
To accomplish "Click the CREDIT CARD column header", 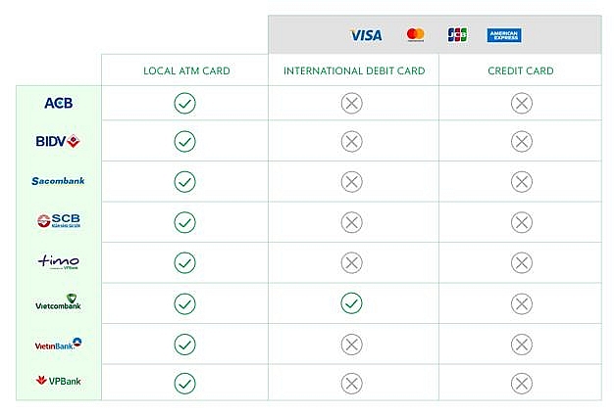I will (521, 70).
